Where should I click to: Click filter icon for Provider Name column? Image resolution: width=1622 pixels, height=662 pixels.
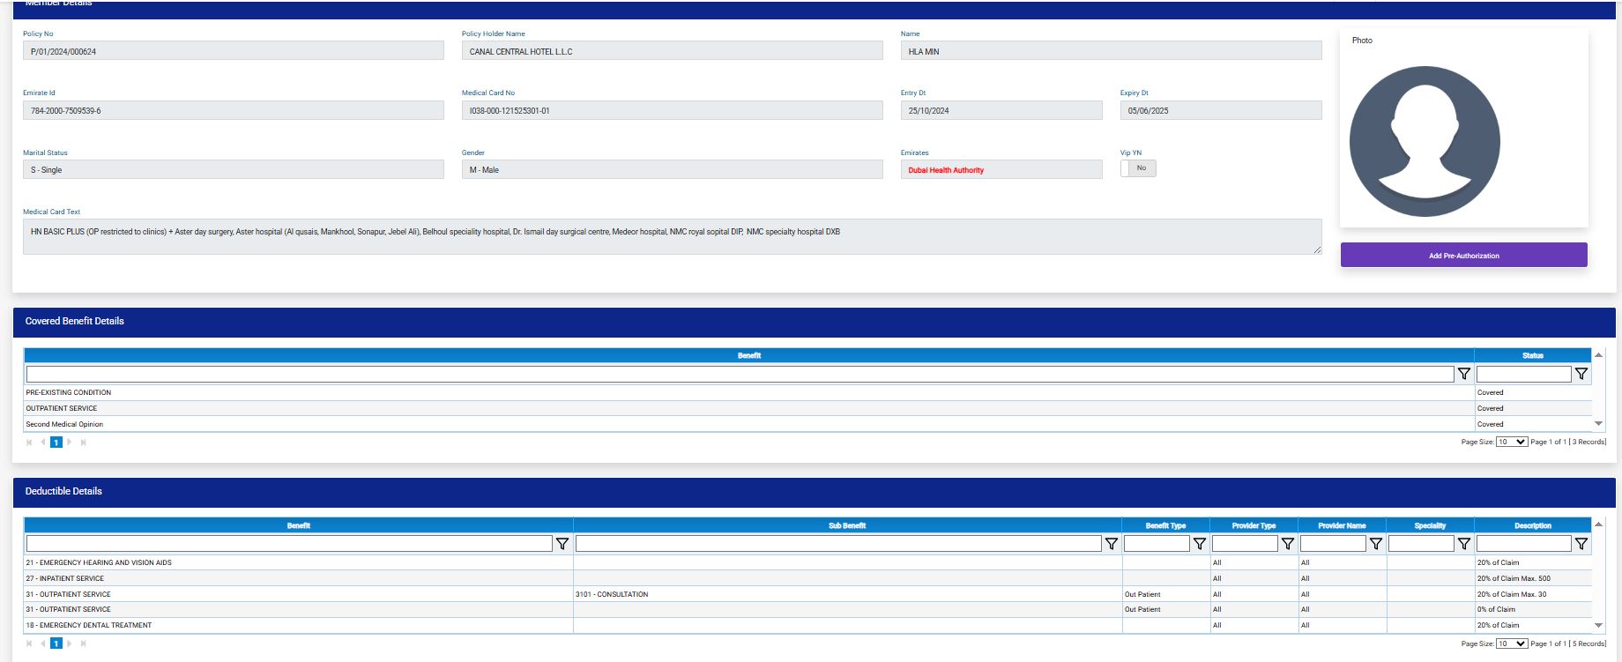click(1375, 544)
